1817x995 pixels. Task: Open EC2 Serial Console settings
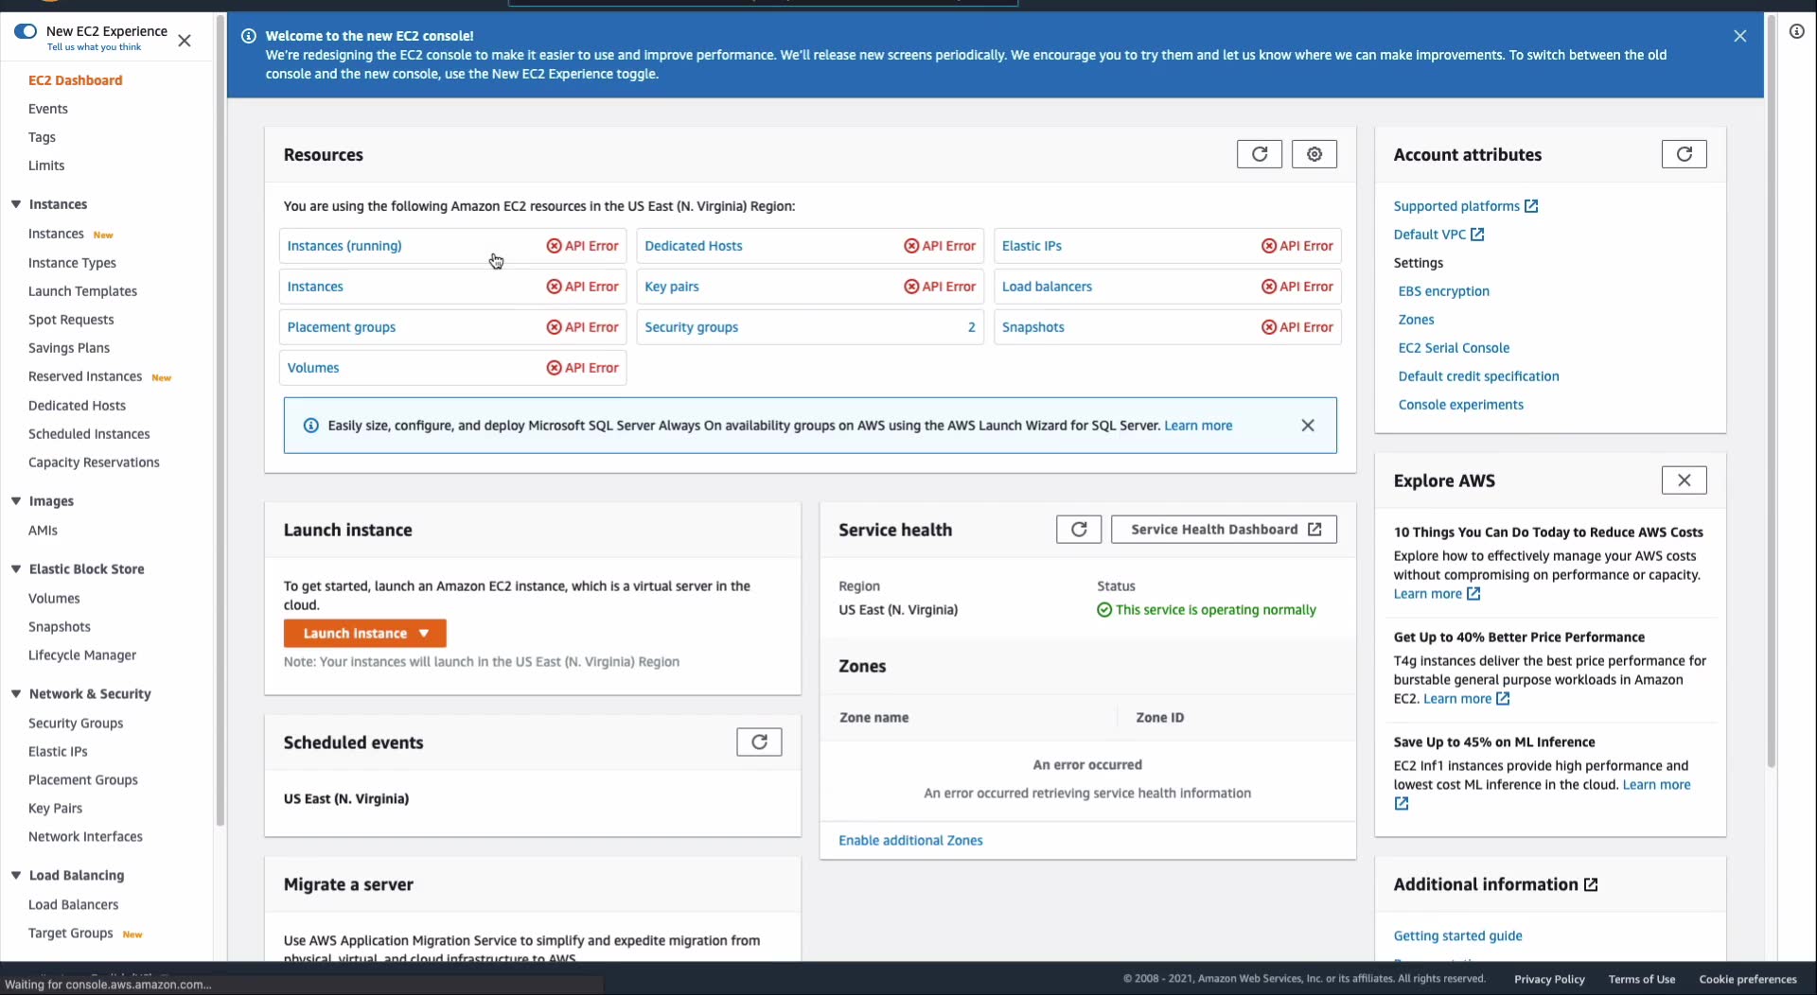[x=1455, y=348]
